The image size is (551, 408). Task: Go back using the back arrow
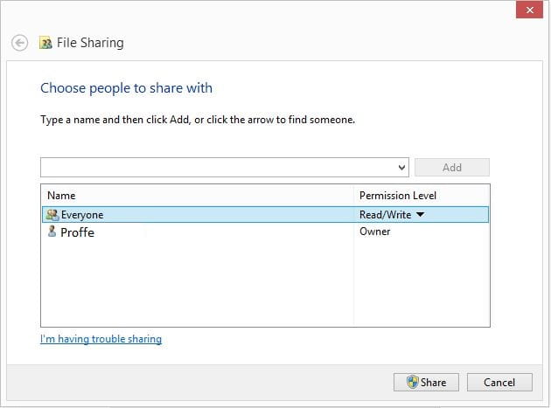coord(19,43)
